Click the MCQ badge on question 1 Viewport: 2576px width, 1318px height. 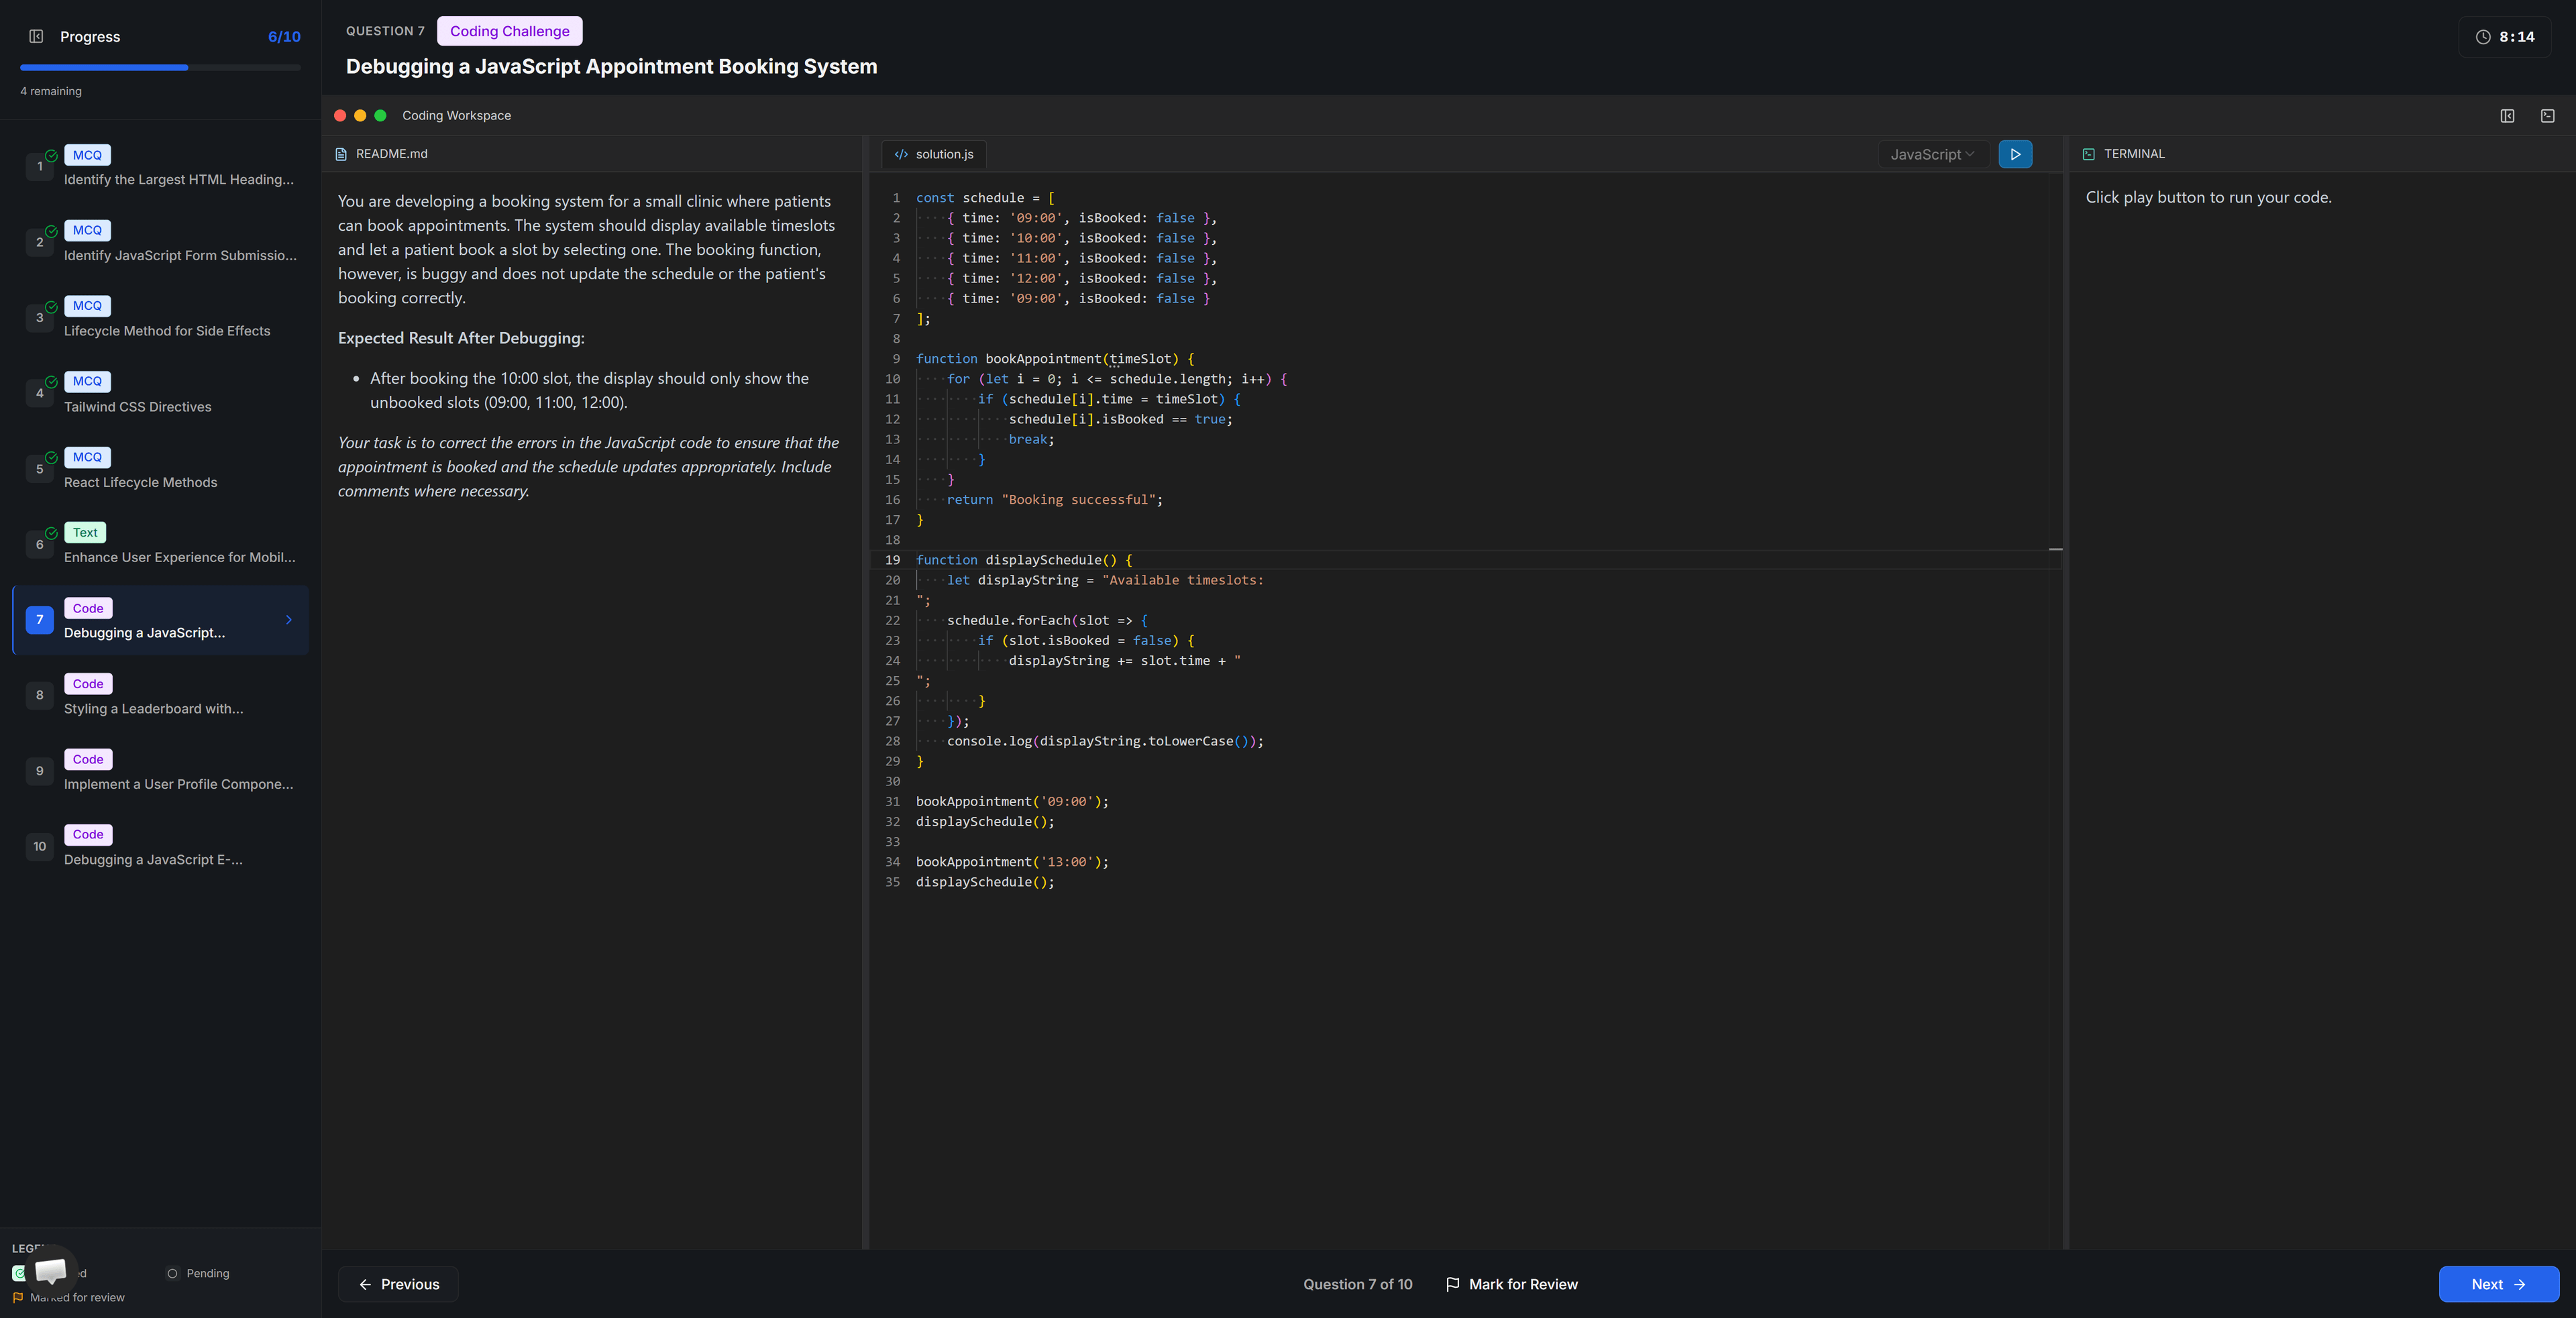pyautogui.click(x=87, y=155)
